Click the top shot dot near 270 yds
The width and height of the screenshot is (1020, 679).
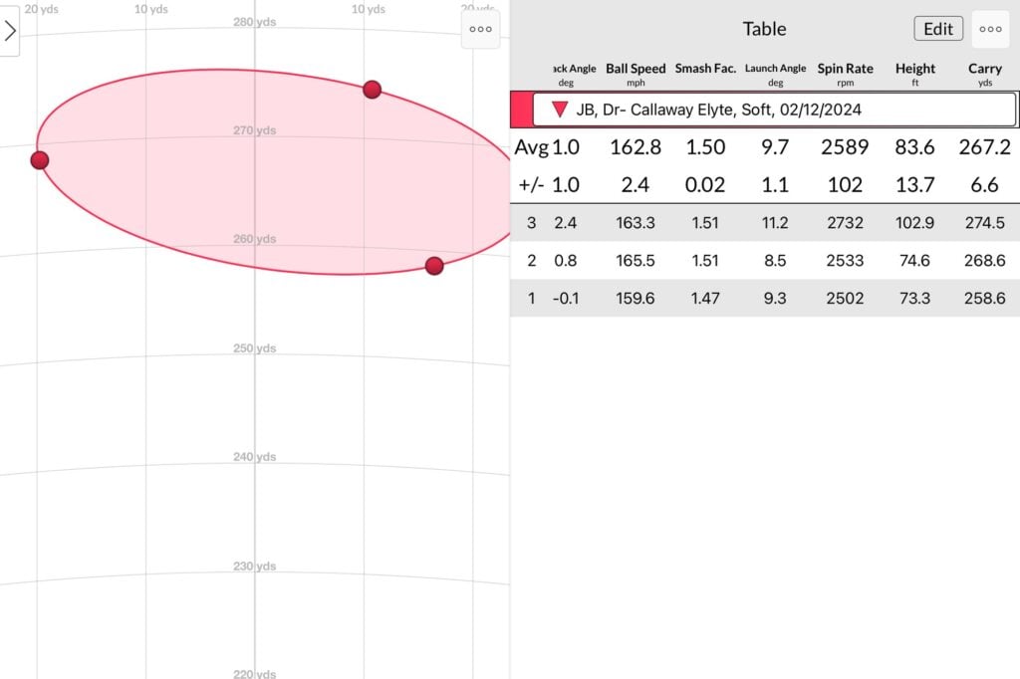pos(372,90)
